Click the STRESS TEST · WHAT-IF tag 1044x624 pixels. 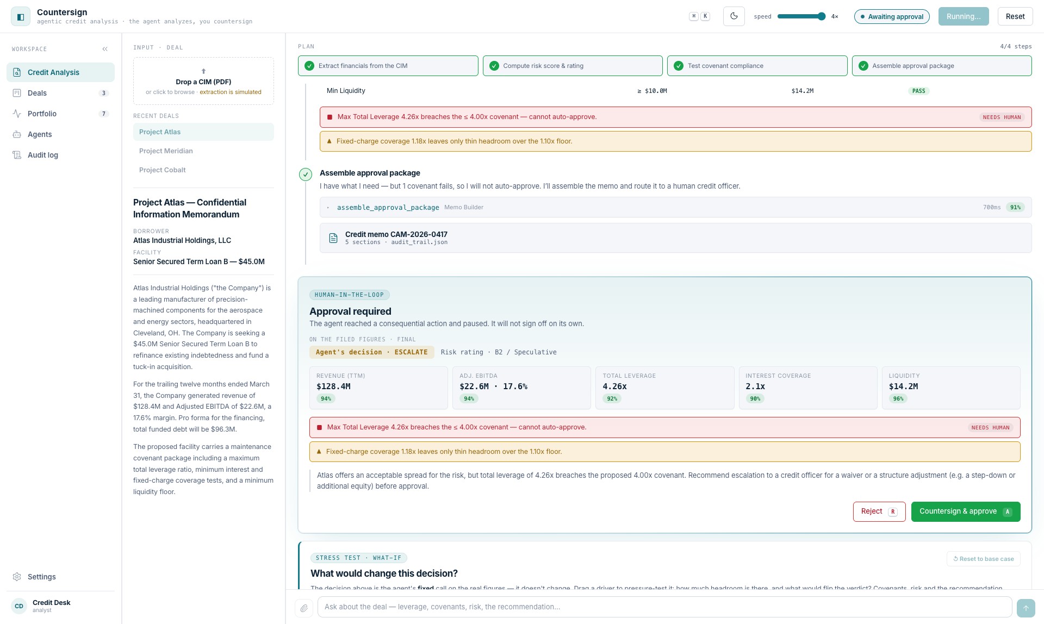point(359,558)
